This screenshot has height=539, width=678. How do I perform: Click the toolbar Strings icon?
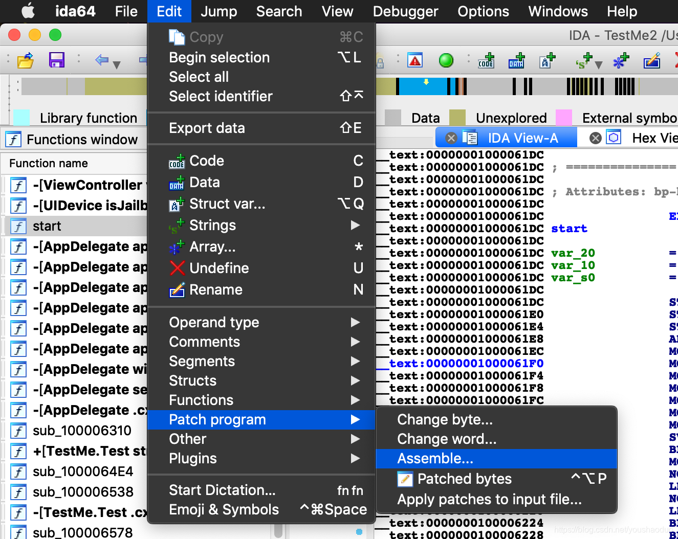pos(584,60)
